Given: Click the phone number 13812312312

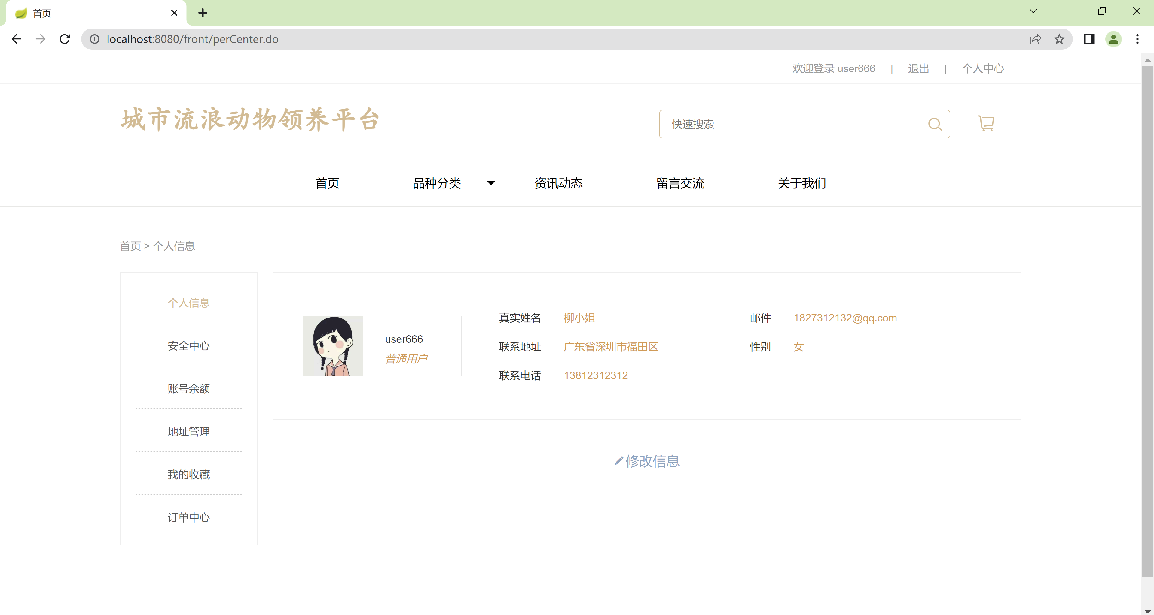Looking at the screenshot, I should click(x=596, y=376).
